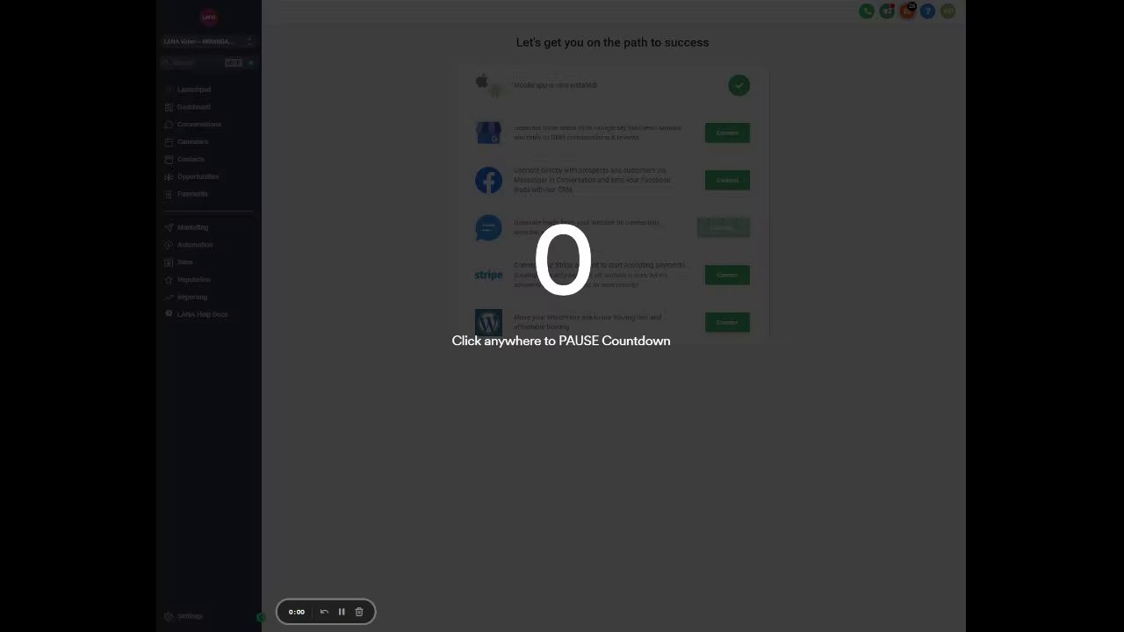The width and height of the screenshot is (1124, 632).
Task: Click the restart recording arrow icon
Action: (x=324, y=612)
